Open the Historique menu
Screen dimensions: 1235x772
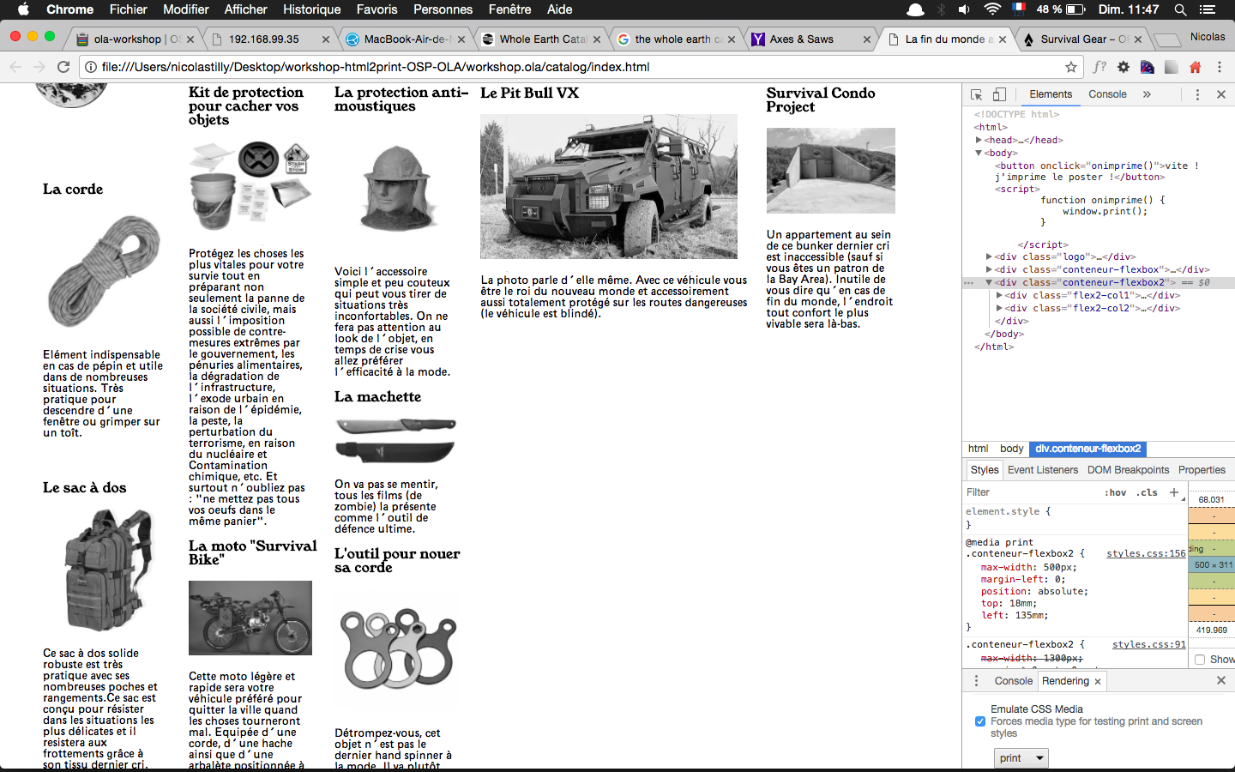pos(311,9)
